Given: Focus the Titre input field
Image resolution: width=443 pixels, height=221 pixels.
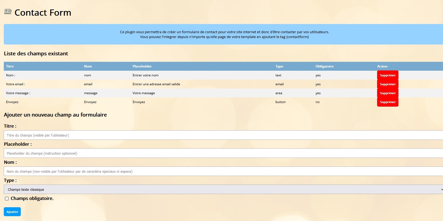Looking at the screenshot, I should tap(223, 135).
